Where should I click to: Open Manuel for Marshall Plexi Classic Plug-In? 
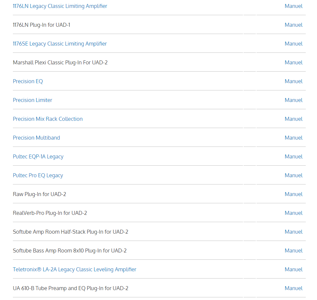(x=294, y=62)
